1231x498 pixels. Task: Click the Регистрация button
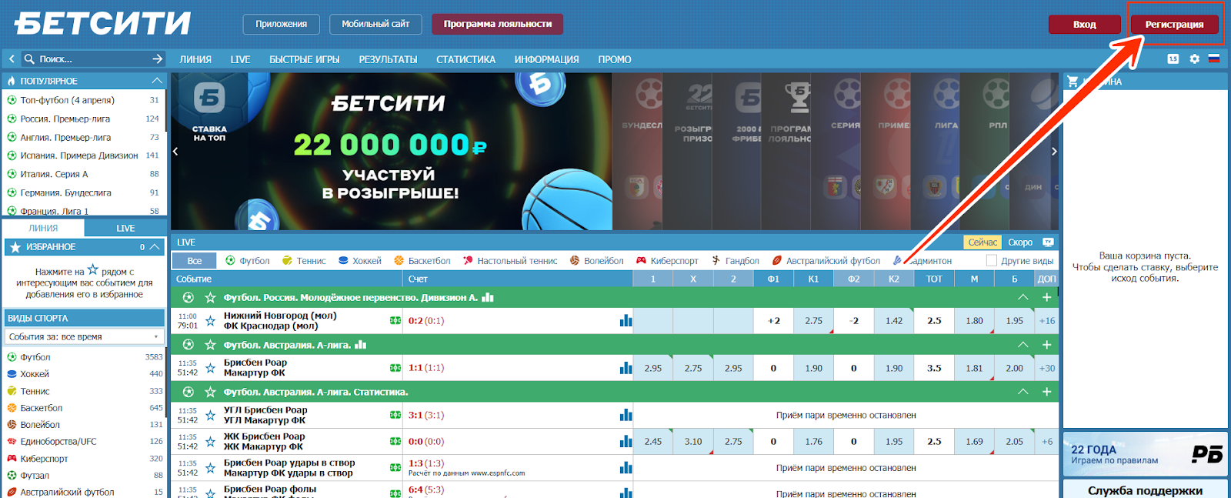tap(1173, 25)
